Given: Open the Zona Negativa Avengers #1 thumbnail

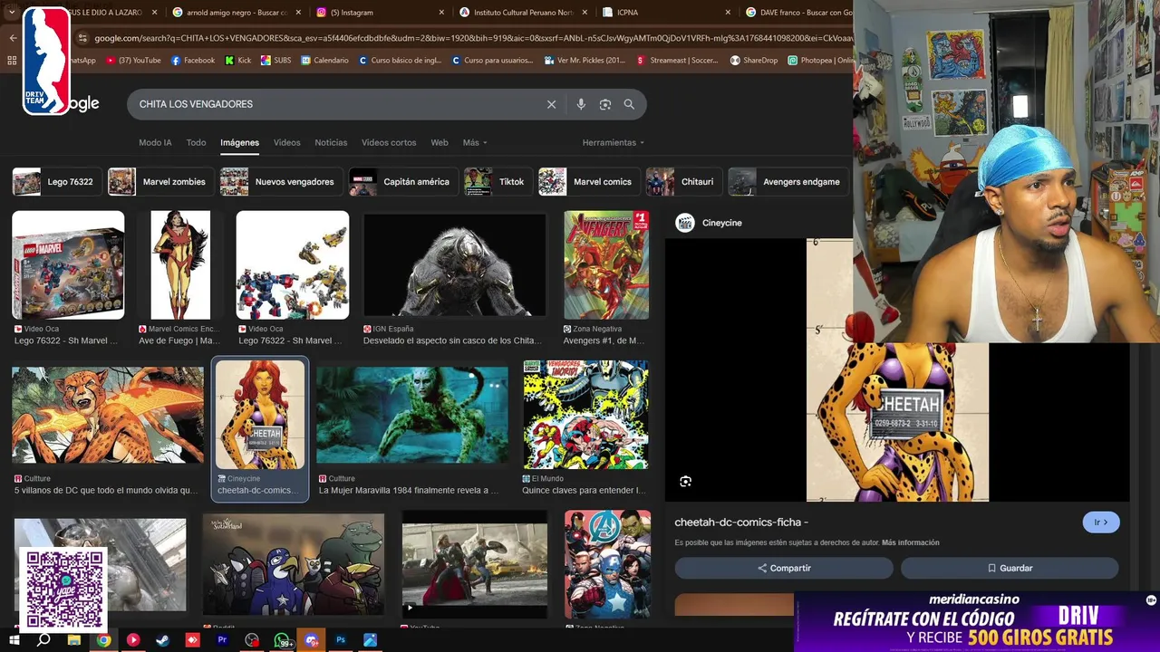Looking at the screenshot, I should click(x=606, y=265).
